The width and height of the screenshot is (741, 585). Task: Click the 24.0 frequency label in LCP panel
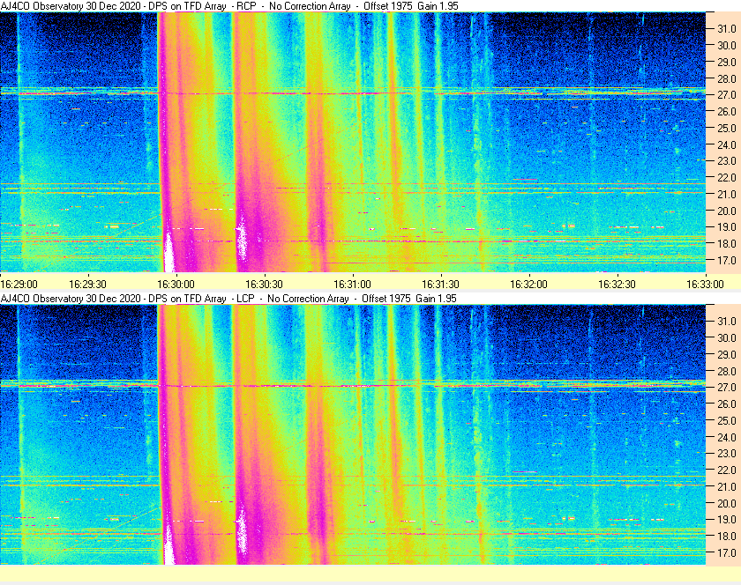[727, 437]
